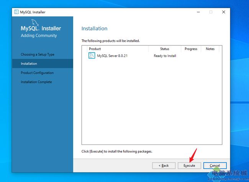Click the Adding Community subtitle

pos(39,36)
